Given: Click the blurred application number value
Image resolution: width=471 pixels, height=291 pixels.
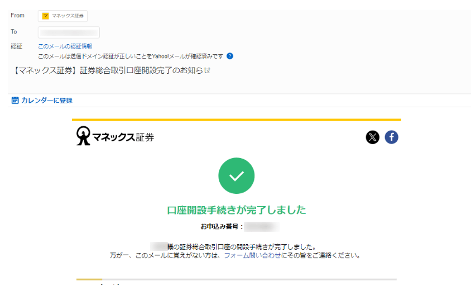Looking at the screenshot, I should [261, 227].
